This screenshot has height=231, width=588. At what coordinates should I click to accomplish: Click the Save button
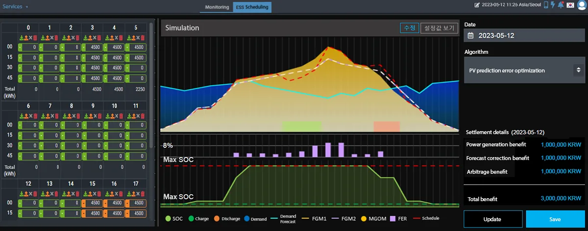(556, 219)
